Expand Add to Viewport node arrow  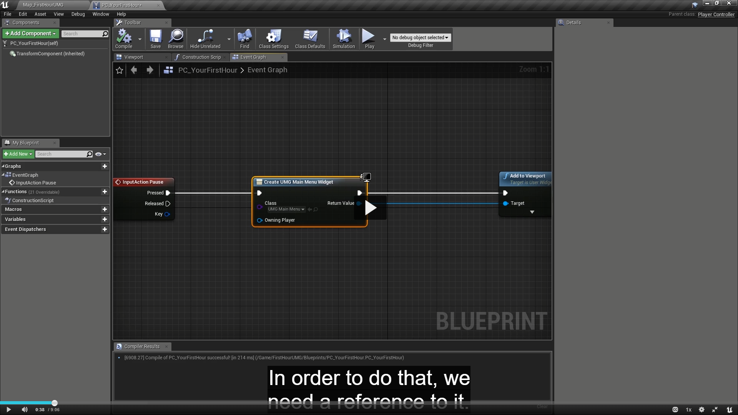[x=532, y=212]
